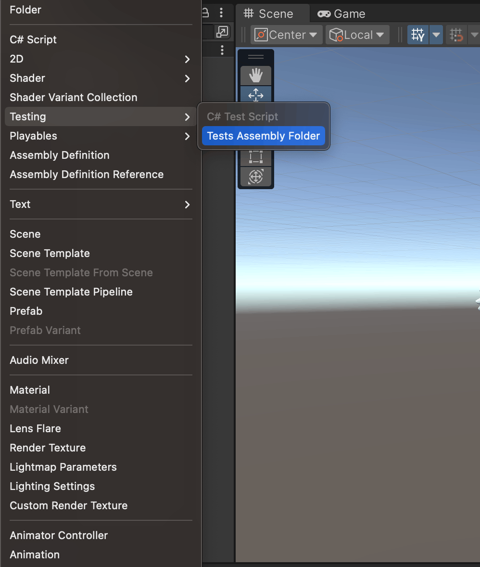480x567 pixels.
Task: Expand the Playables submenu
Action: [101, 136]
